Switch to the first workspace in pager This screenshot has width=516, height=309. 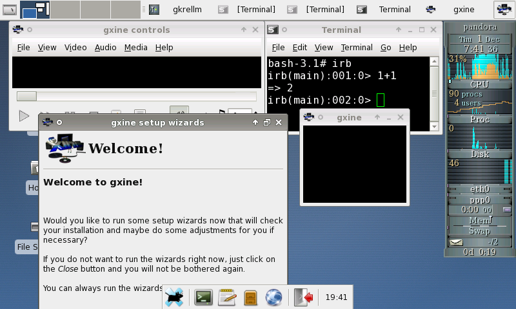tap(35, 10)
